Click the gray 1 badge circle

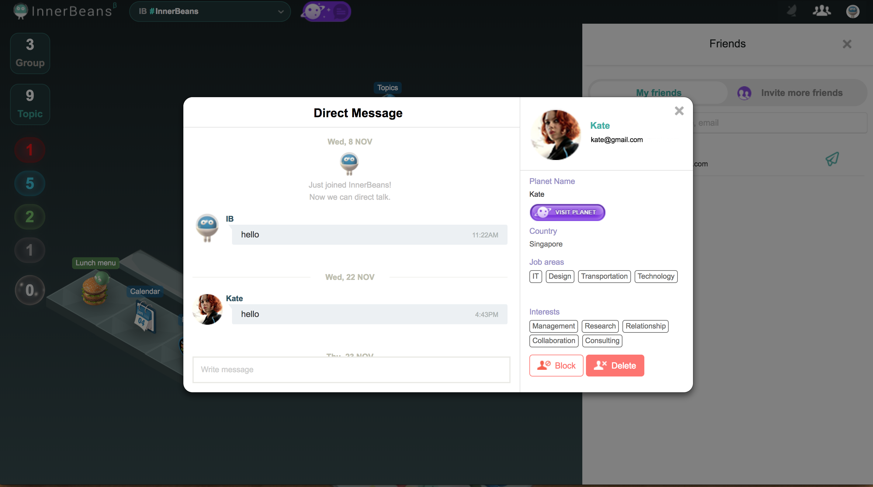point(30,250)
